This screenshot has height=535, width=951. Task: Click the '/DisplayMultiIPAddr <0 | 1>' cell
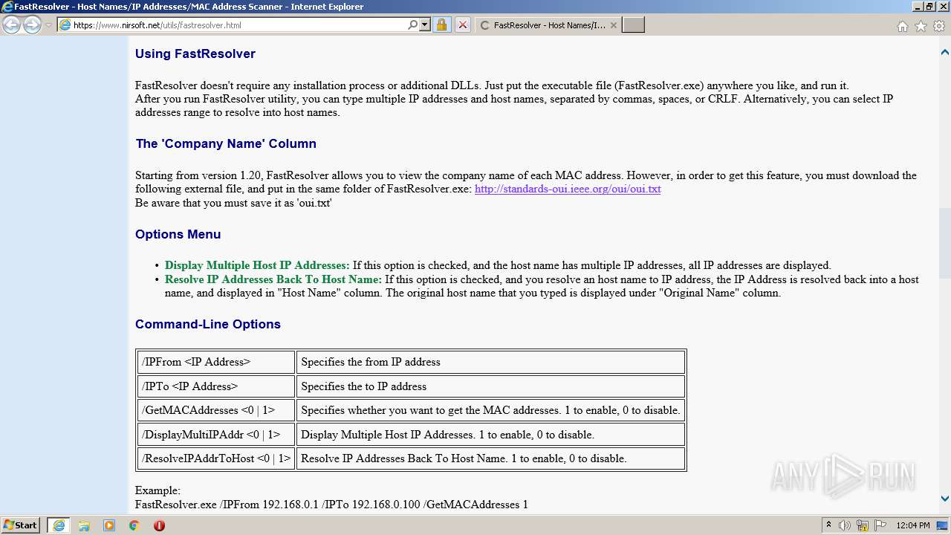click(x=216, y=435)
